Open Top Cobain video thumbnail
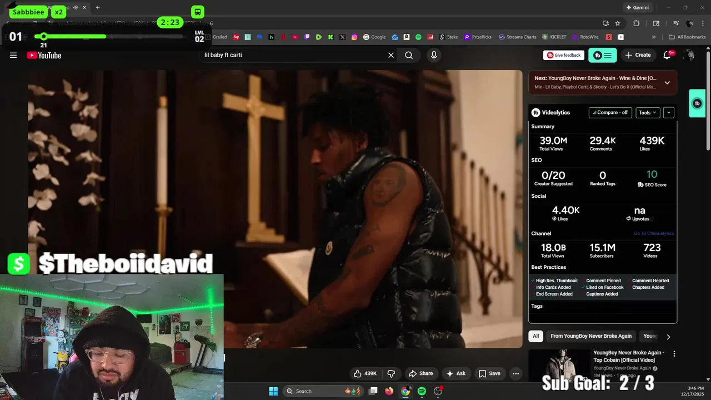 (x=559, y=366)
